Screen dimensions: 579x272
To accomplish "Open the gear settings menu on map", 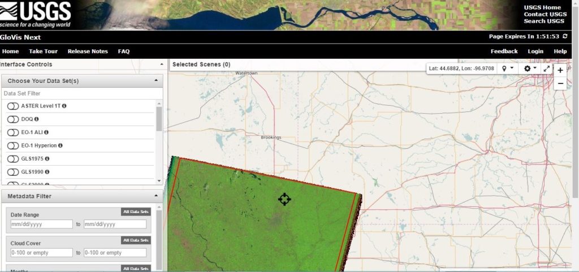I will pyautogui.click(x=530, y=68).
